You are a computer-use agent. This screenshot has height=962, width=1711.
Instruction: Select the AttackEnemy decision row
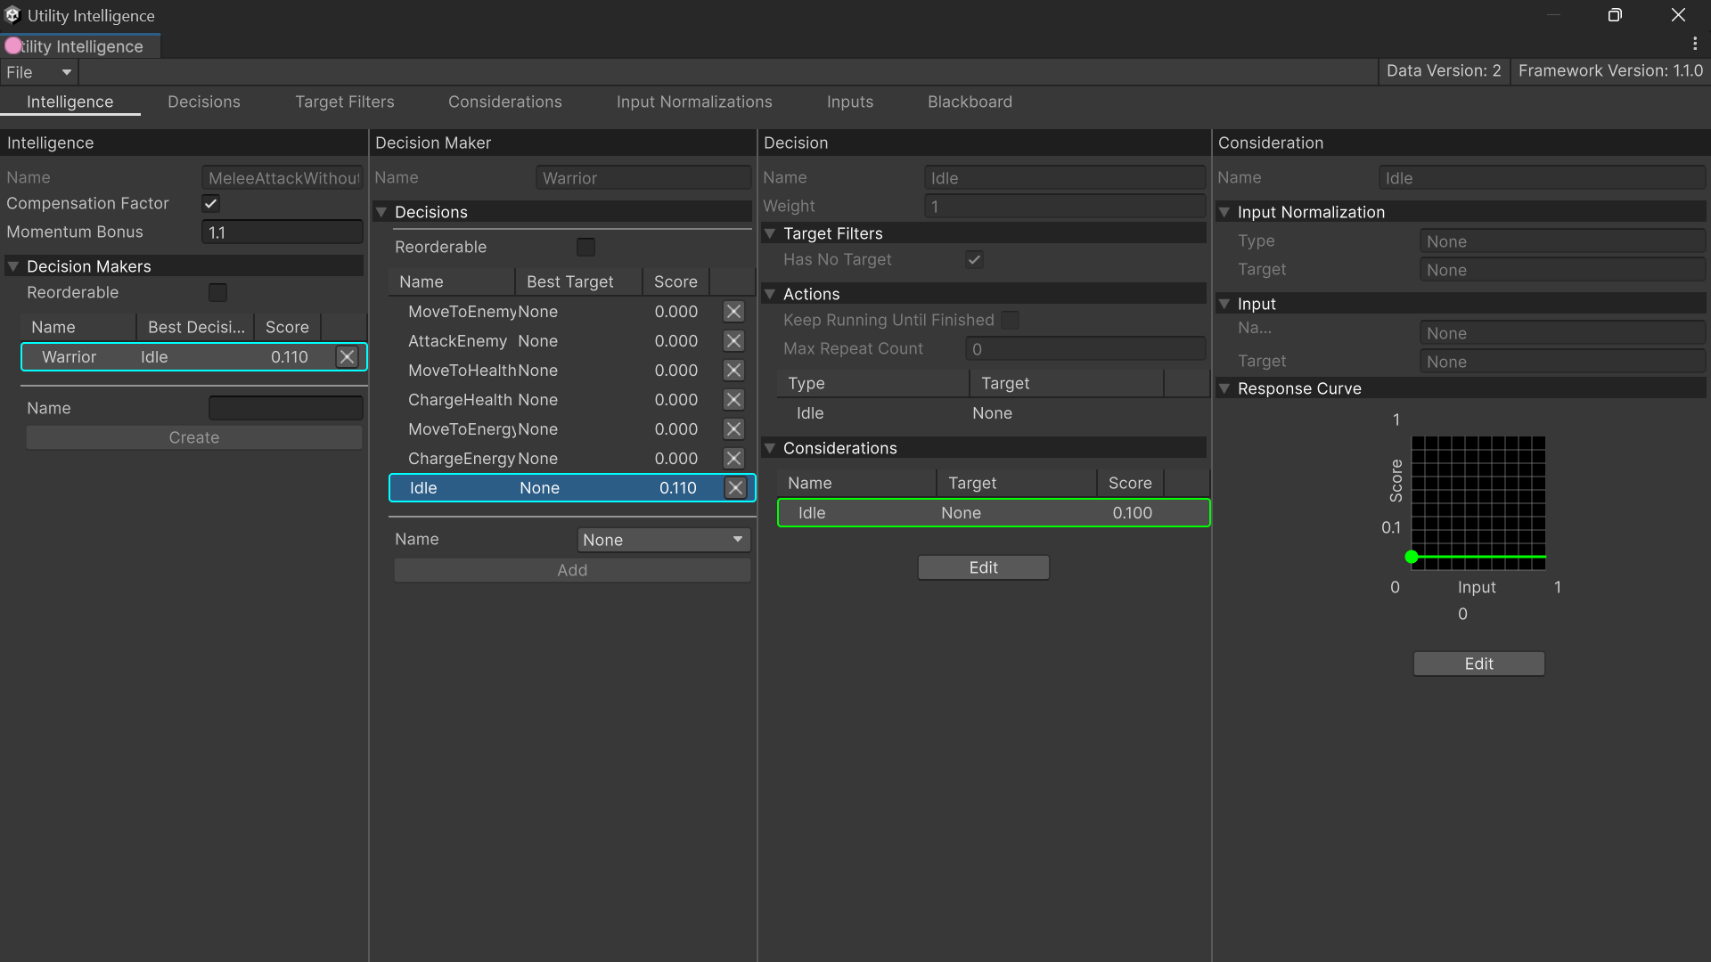coord(572,341)
